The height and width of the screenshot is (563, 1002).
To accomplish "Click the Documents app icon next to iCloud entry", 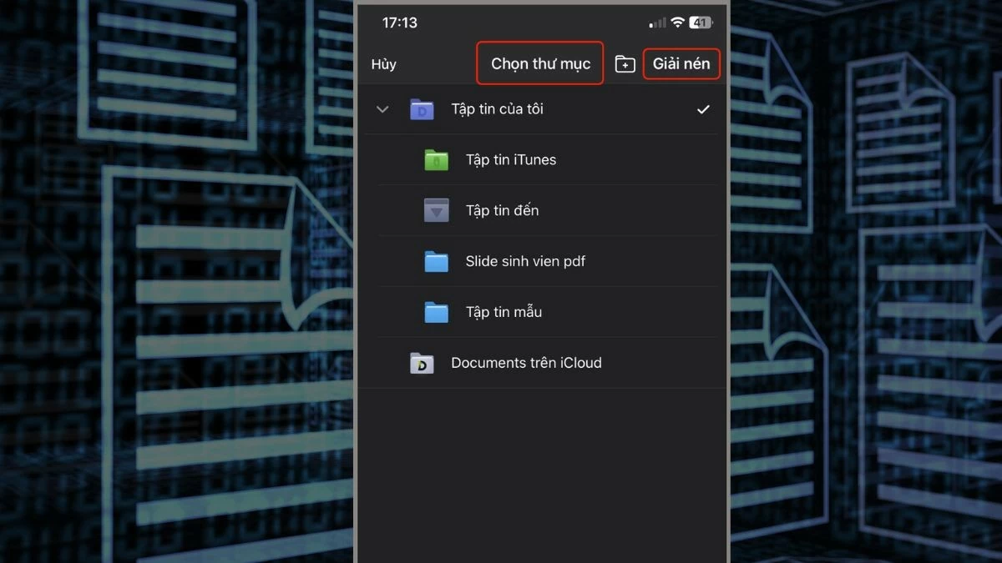I will 422,363.
